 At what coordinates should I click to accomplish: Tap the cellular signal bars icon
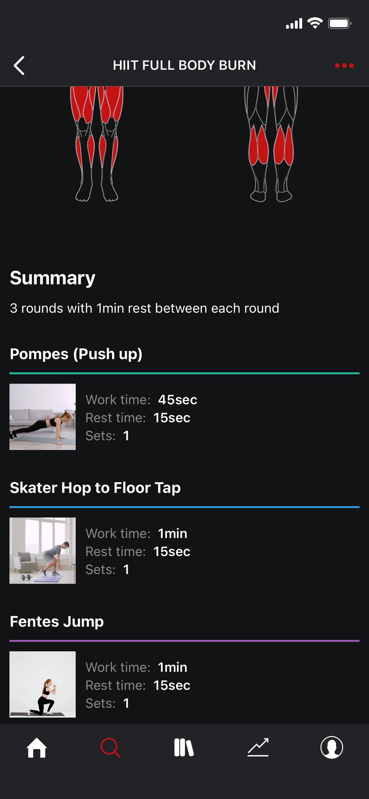pos(294,24)
